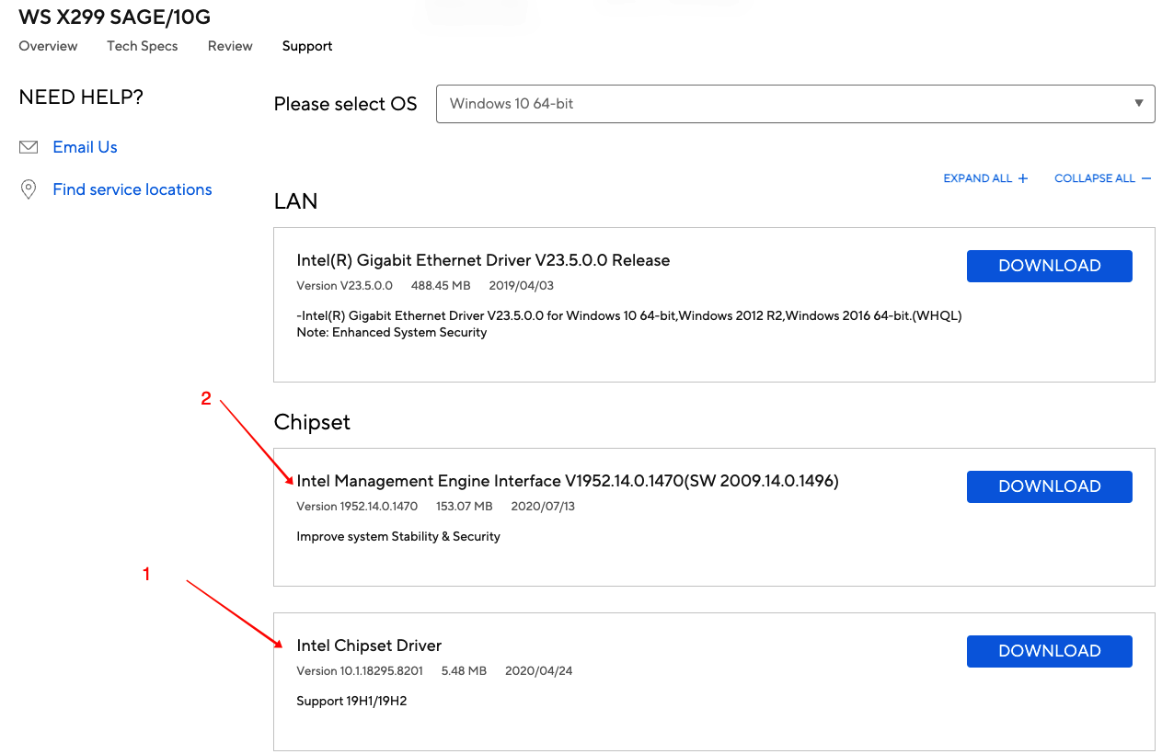The width and height of the screenshot is (1162, 754).
Task: Click the Version V23.5.0.0 text
Action: 344,286
